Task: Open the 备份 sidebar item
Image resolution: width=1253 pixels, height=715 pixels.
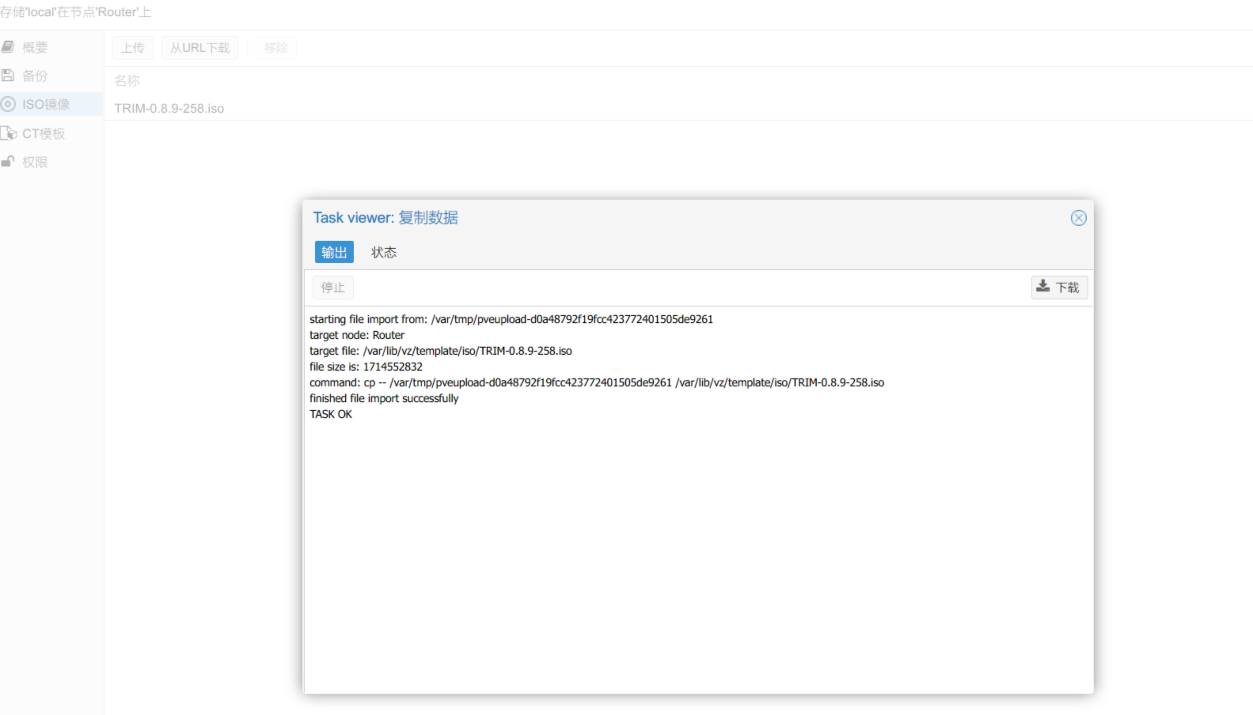Action: point(35,76)
